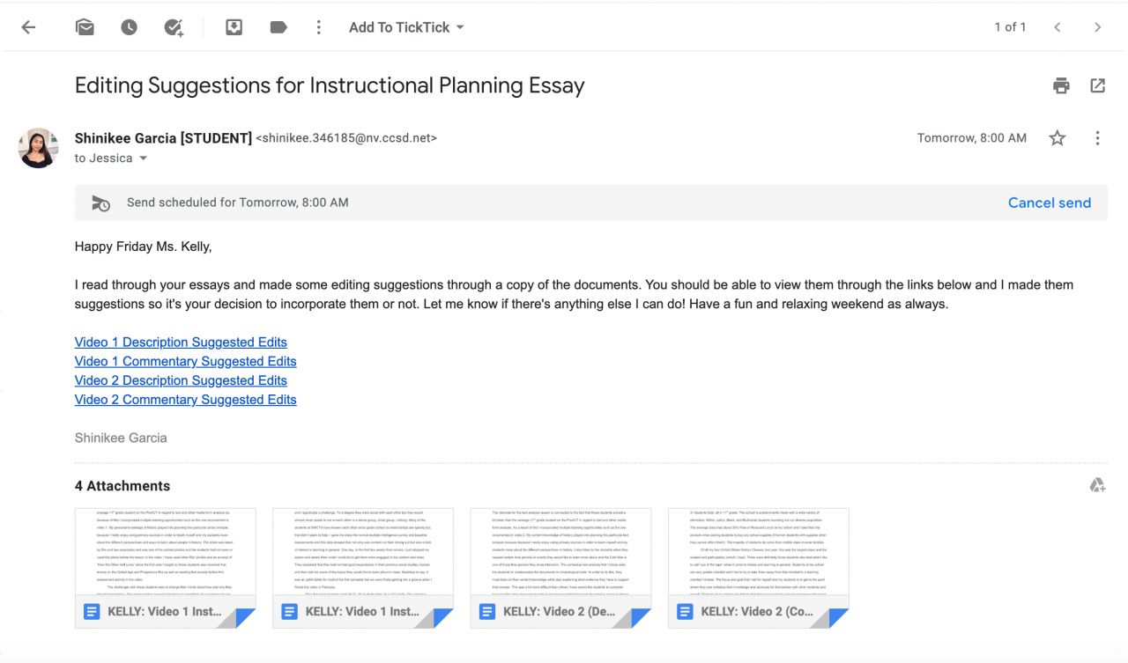Open the Labels tag icon
Screen dimensions: 1128x663
point(278,27)
